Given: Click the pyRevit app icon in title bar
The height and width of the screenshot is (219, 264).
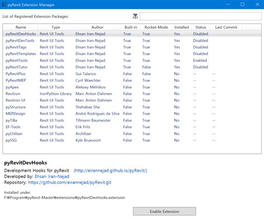Looking at the screenshot, I should (x=4, y=4).
